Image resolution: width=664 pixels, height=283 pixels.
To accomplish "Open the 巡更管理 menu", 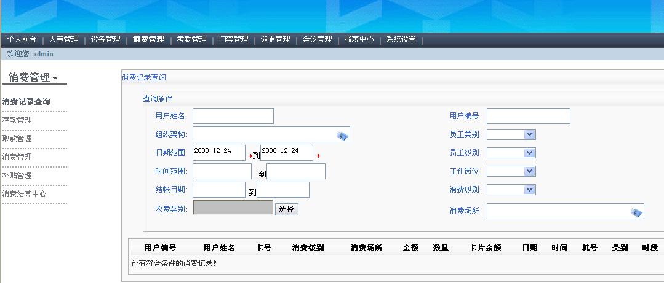I will [x=275, y=40].
